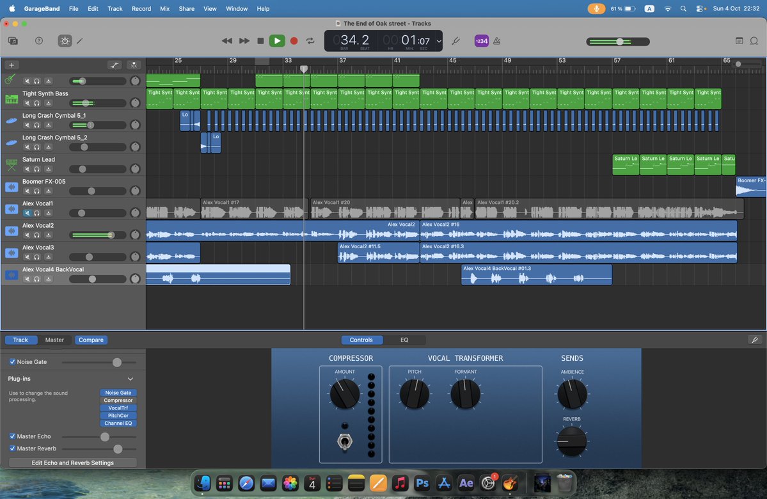Open the Share menu
The width and height of the screenshot is (767, 499).
(x=186, y=9)
